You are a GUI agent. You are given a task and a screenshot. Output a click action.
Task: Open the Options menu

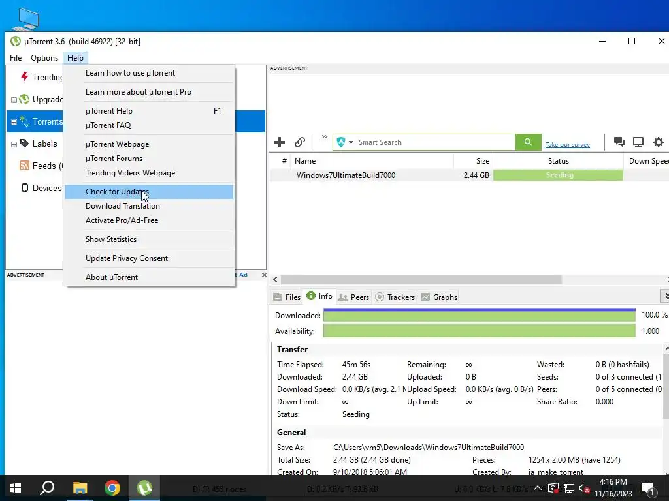44,58
